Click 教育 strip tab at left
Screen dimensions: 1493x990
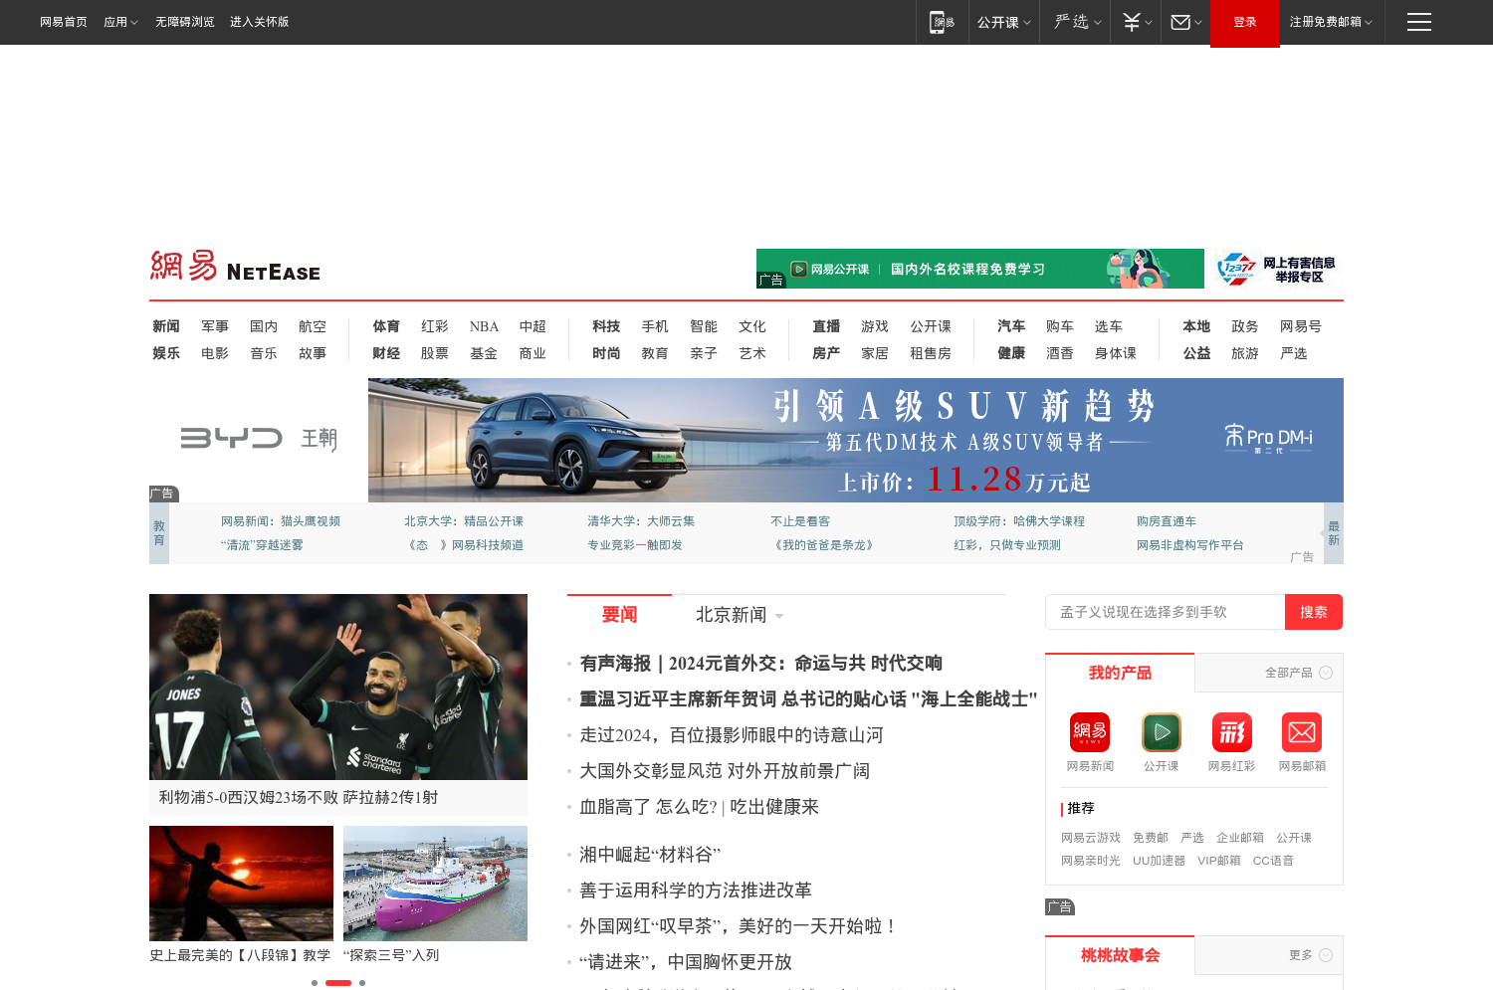pyautogui.click(x=159, y=533)
